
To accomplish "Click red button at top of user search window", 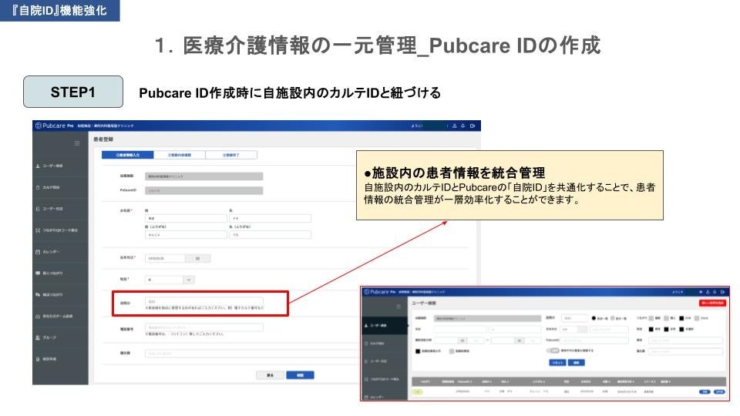I will pyautogui.click(x=712, y=303).
